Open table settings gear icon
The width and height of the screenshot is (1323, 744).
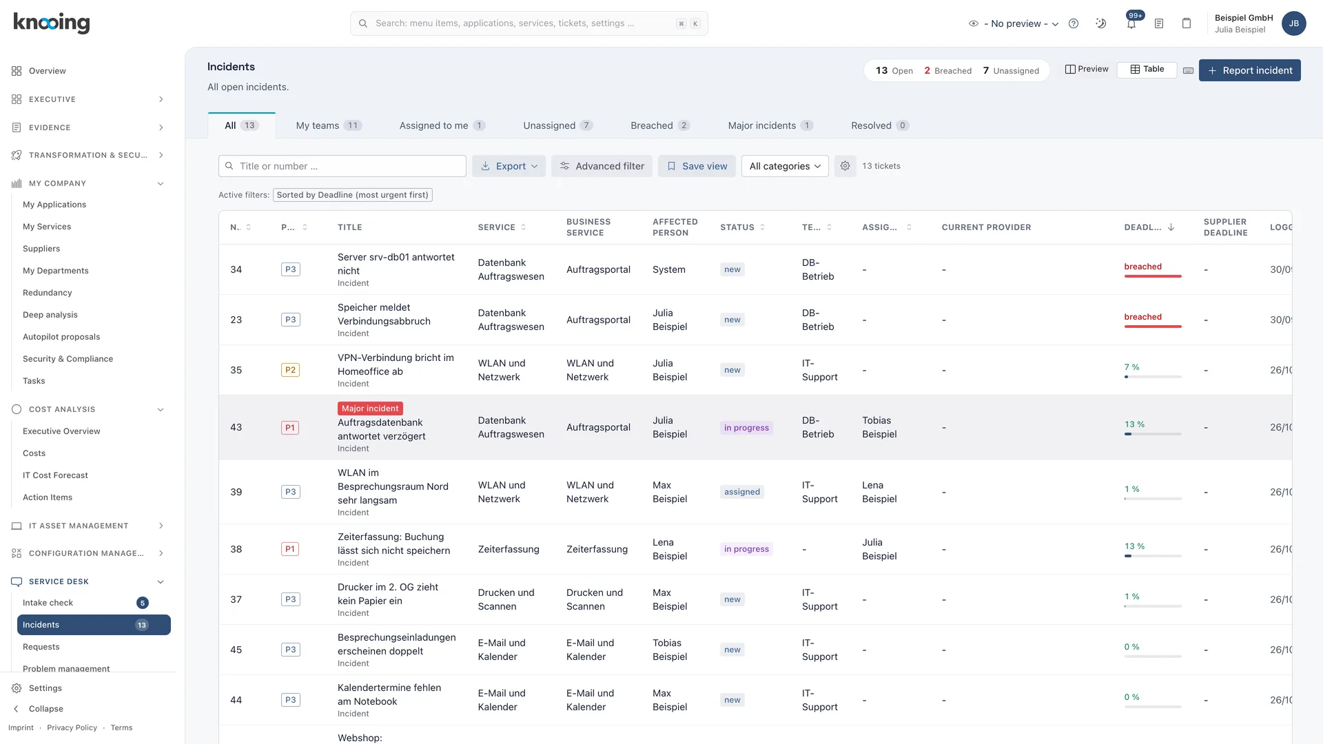pos(845,166)
